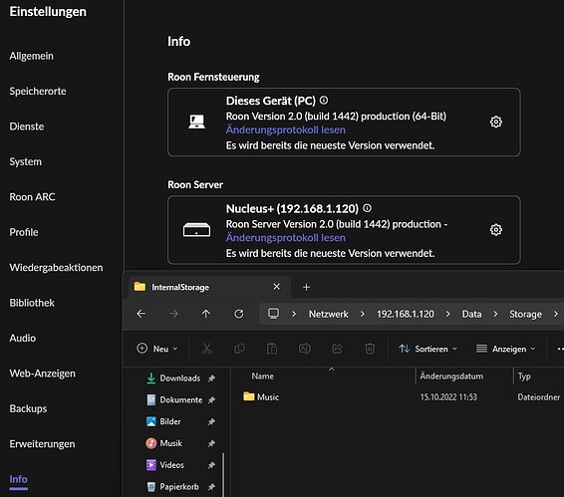The width and height of the screenshot is (564, 497).
Task: Expand the Neu dropdown
Action: click(x=157, y=349)
